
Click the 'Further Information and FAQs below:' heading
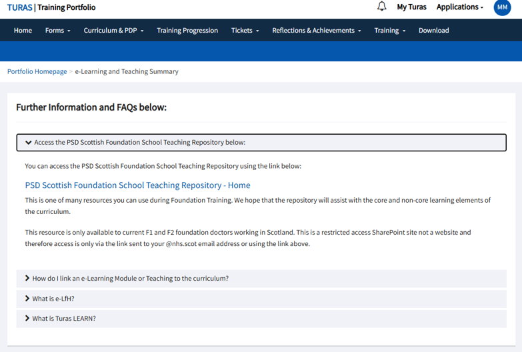(91, 107)
